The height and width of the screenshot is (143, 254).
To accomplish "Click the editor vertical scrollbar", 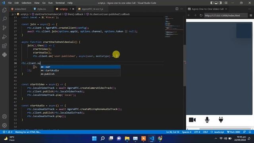I will point(185,65).
